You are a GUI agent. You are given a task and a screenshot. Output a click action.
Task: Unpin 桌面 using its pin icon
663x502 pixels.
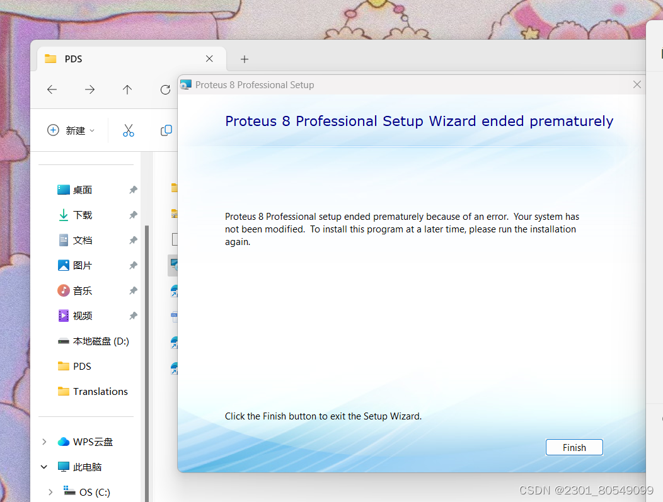tap(133, 190)
